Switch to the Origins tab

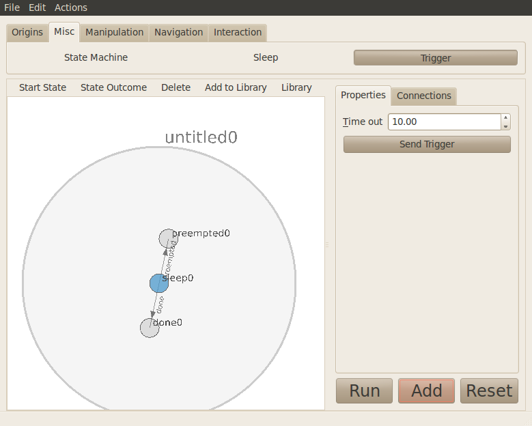tap(27, 32)
